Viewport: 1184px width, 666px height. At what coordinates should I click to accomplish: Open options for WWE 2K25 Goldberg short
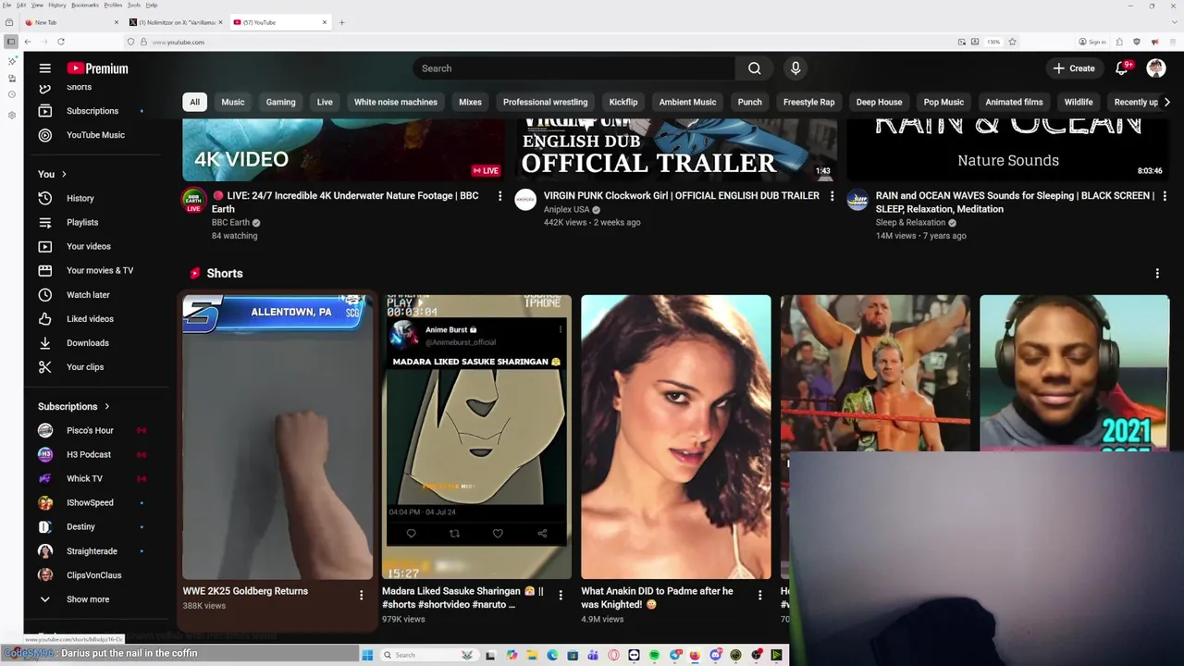(x=361, y=596)
